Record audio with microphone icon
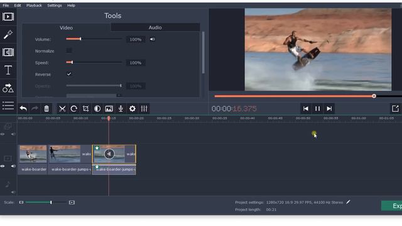 (x=121, y=109)
